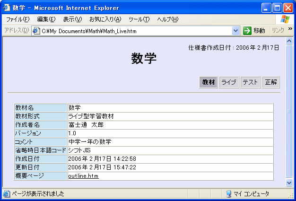Open the ツール(T) menu
Image resolution: width=296 pixels, height=201 pixels.
click(139, 19)
